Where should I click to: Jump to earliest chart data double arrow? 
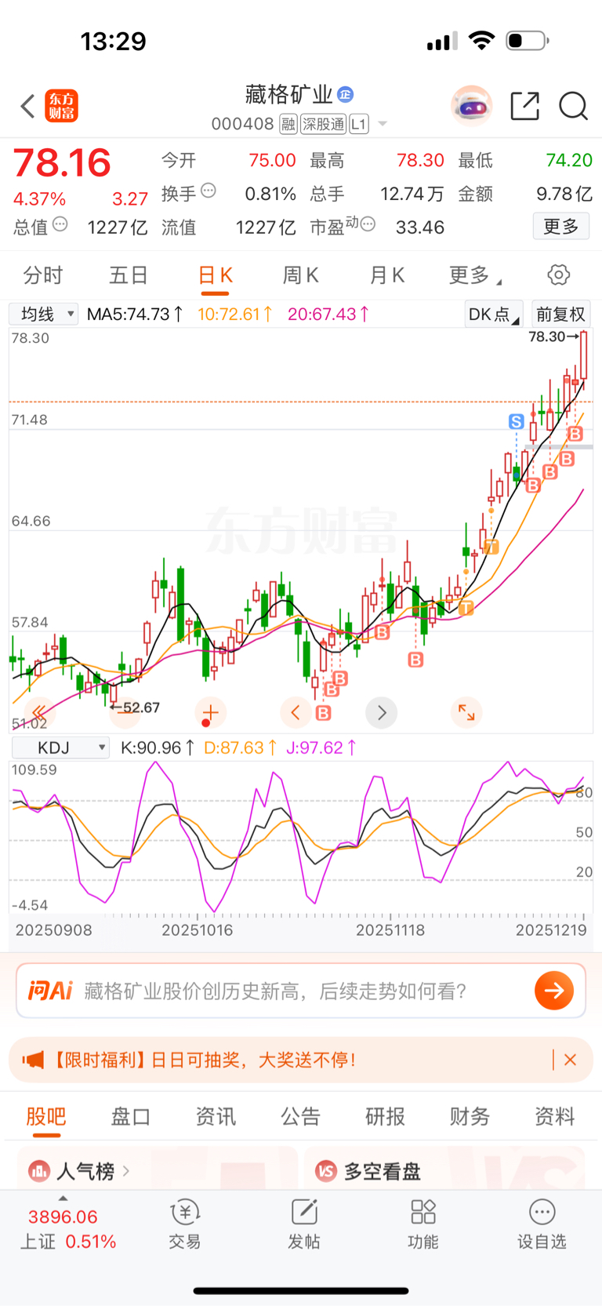(38, 712)
